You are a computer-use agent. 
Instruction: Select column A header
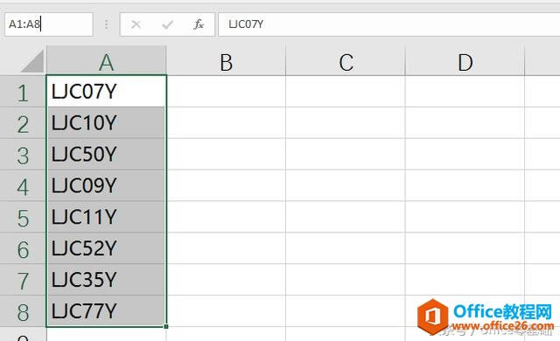[x=106, y=60]
